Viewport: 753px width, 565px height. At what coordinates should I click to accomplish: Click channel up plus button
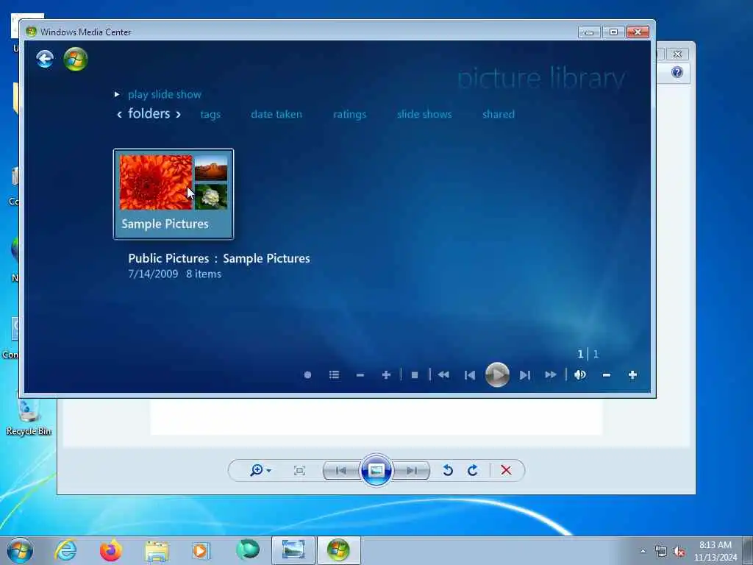pos(386,374)
